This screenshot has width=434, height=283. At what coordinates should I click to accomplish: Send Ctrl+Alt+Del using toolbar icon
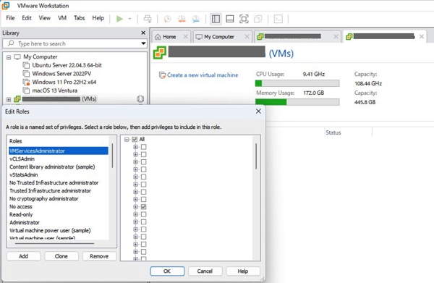[148, 19]
